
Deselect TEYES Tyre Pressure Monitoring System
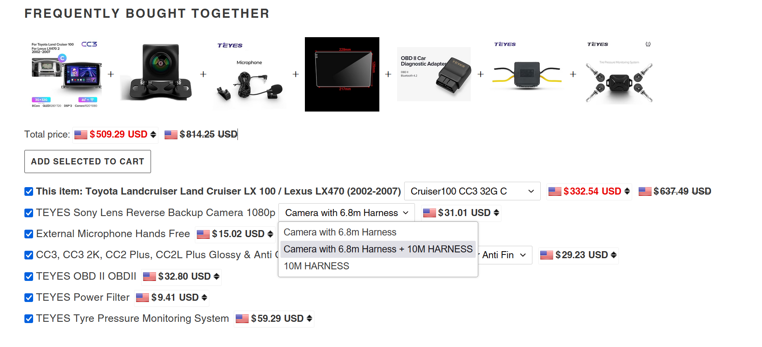click(x=29, y=318)
